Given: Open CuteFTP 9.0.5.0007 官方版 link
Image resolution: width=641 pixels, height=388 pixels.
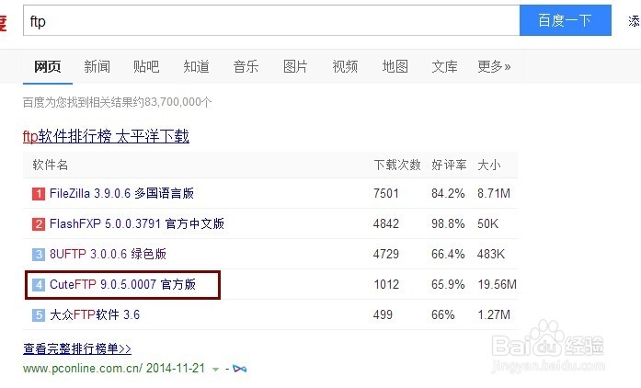Looking at the screenshot, I should [122, 284].
